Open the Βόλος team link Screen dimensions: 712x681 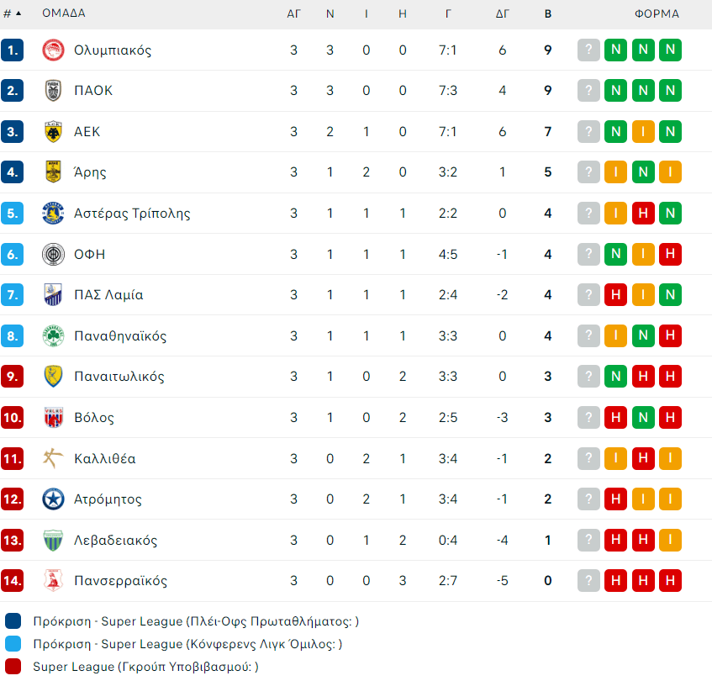93,418
